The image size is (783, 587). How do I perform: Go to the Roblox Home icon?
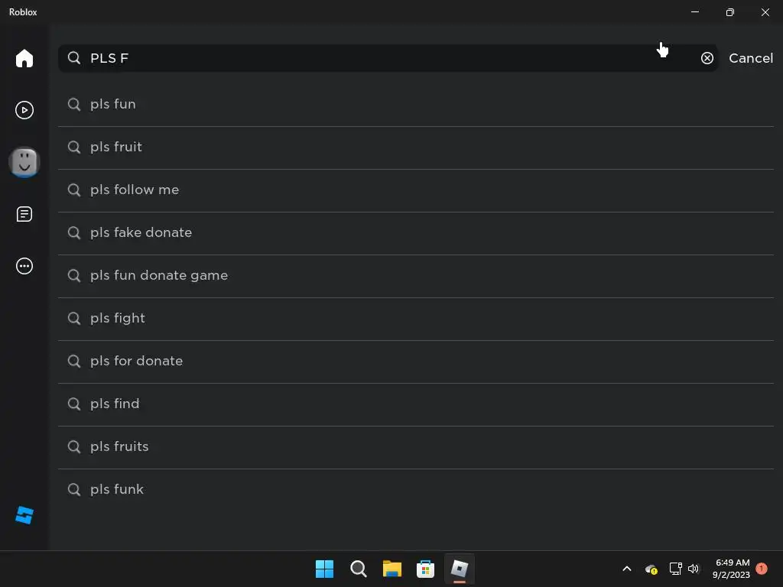tap(24, 58)
